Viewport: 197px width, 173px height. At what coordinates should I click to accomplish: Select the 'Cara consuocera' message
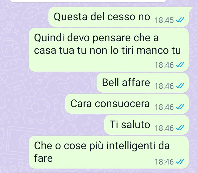click(127, 104)
